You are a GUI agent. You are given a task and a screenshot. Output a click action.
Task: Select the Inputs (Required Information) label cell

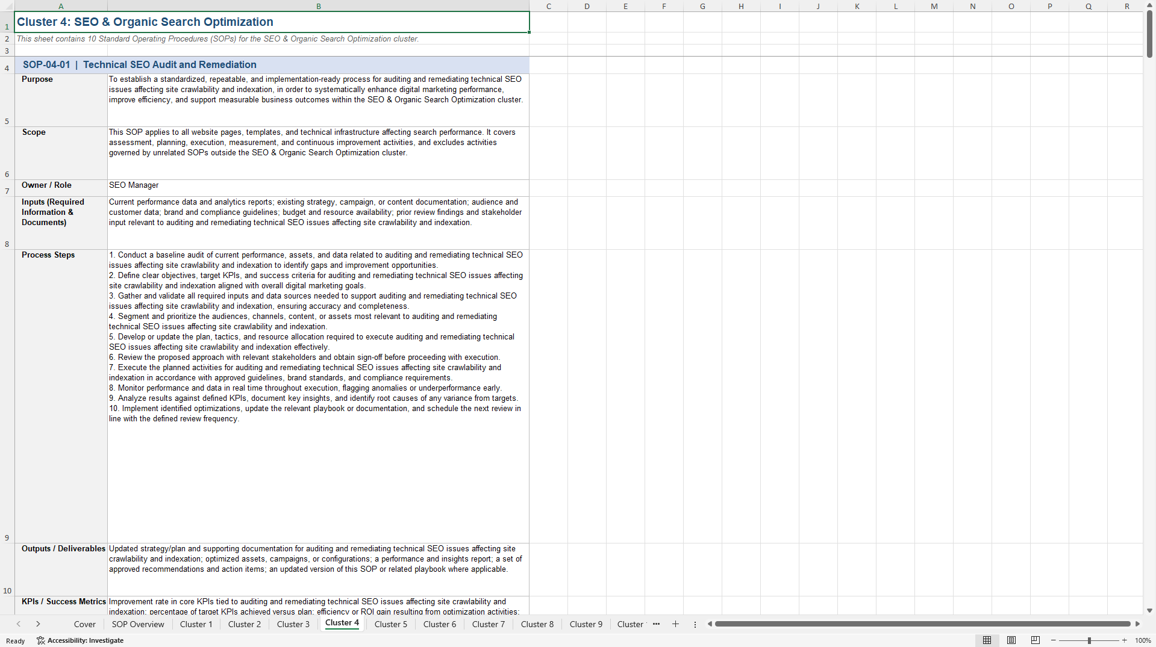click(61, 223)
